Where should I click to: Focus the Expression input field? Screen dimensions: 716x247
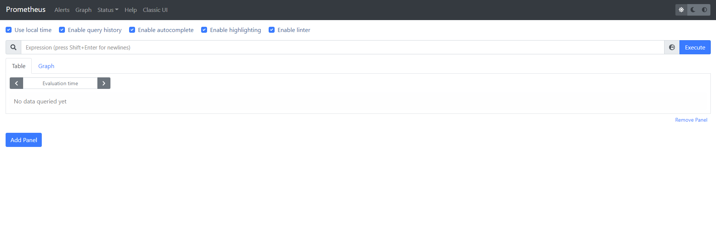tap(343, 47)
